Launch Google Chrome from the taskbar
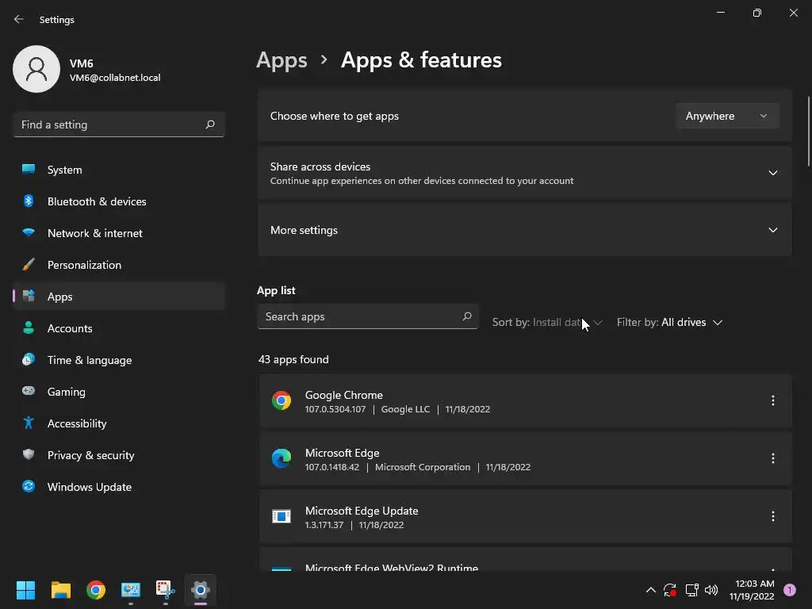The height and width of the screenshot is (609, 812). coord(96,590)
